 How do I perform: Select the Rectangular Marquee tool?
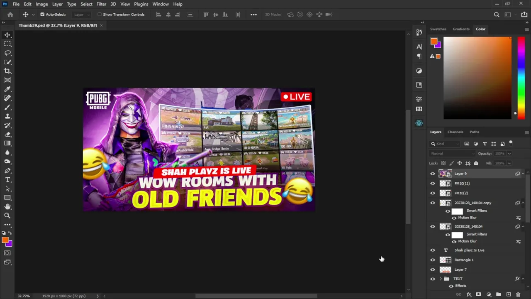[7, 44]
